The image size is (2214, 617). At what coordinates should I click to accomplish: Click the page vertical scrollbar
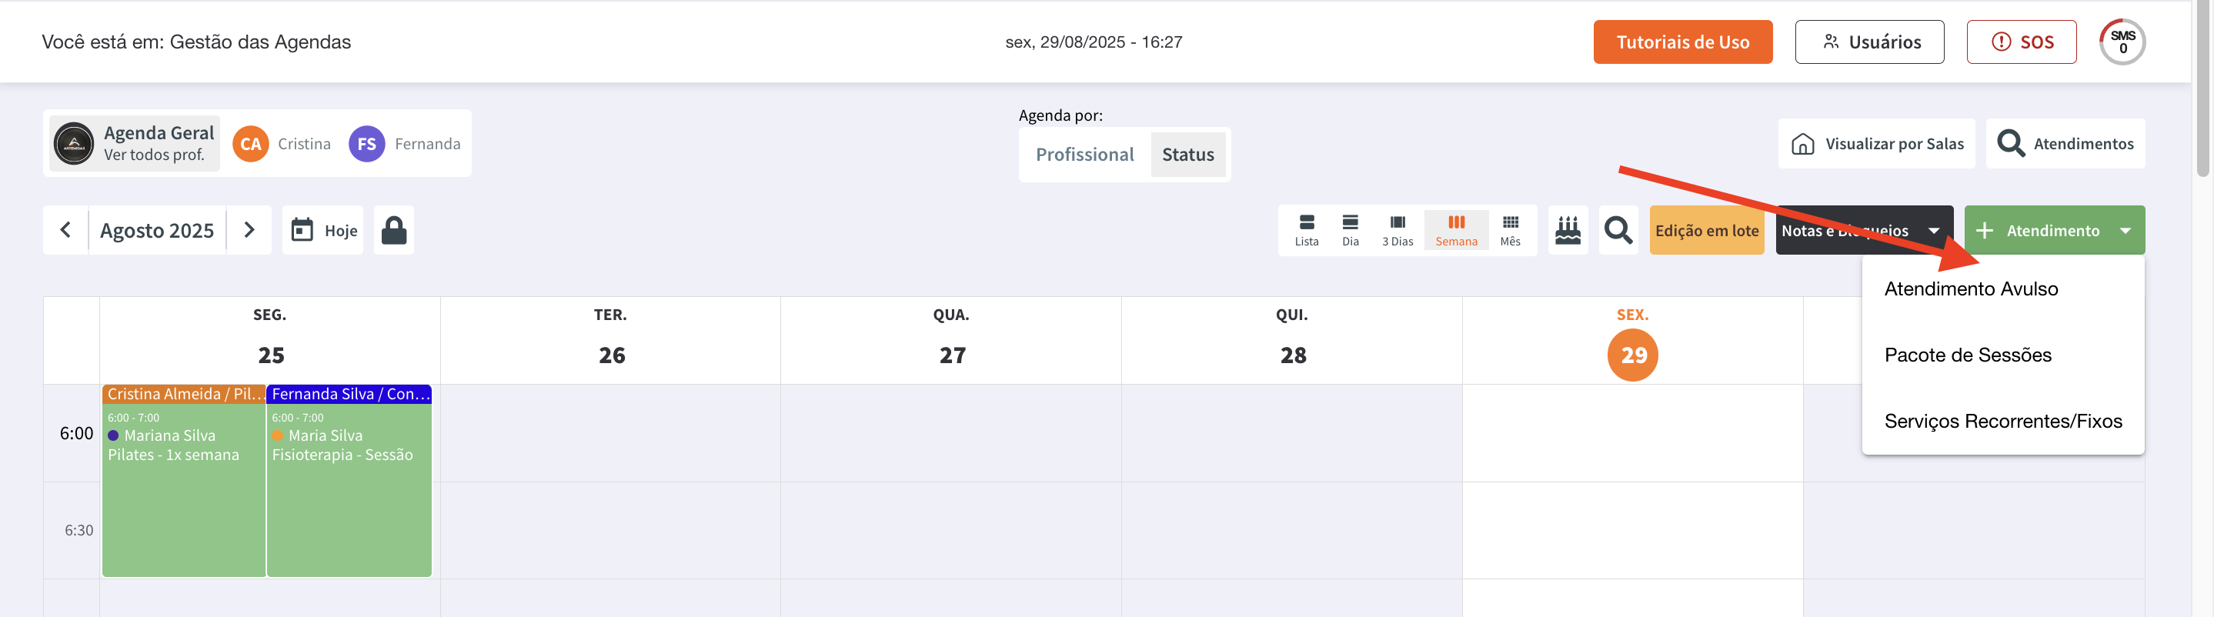click(x=2202, y=86)
